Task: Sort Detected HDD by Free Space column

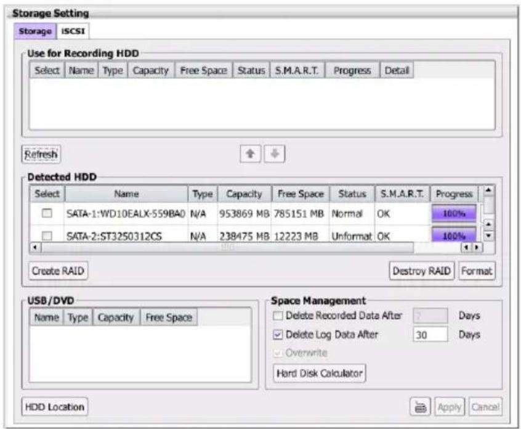Action: click(301, 194)
